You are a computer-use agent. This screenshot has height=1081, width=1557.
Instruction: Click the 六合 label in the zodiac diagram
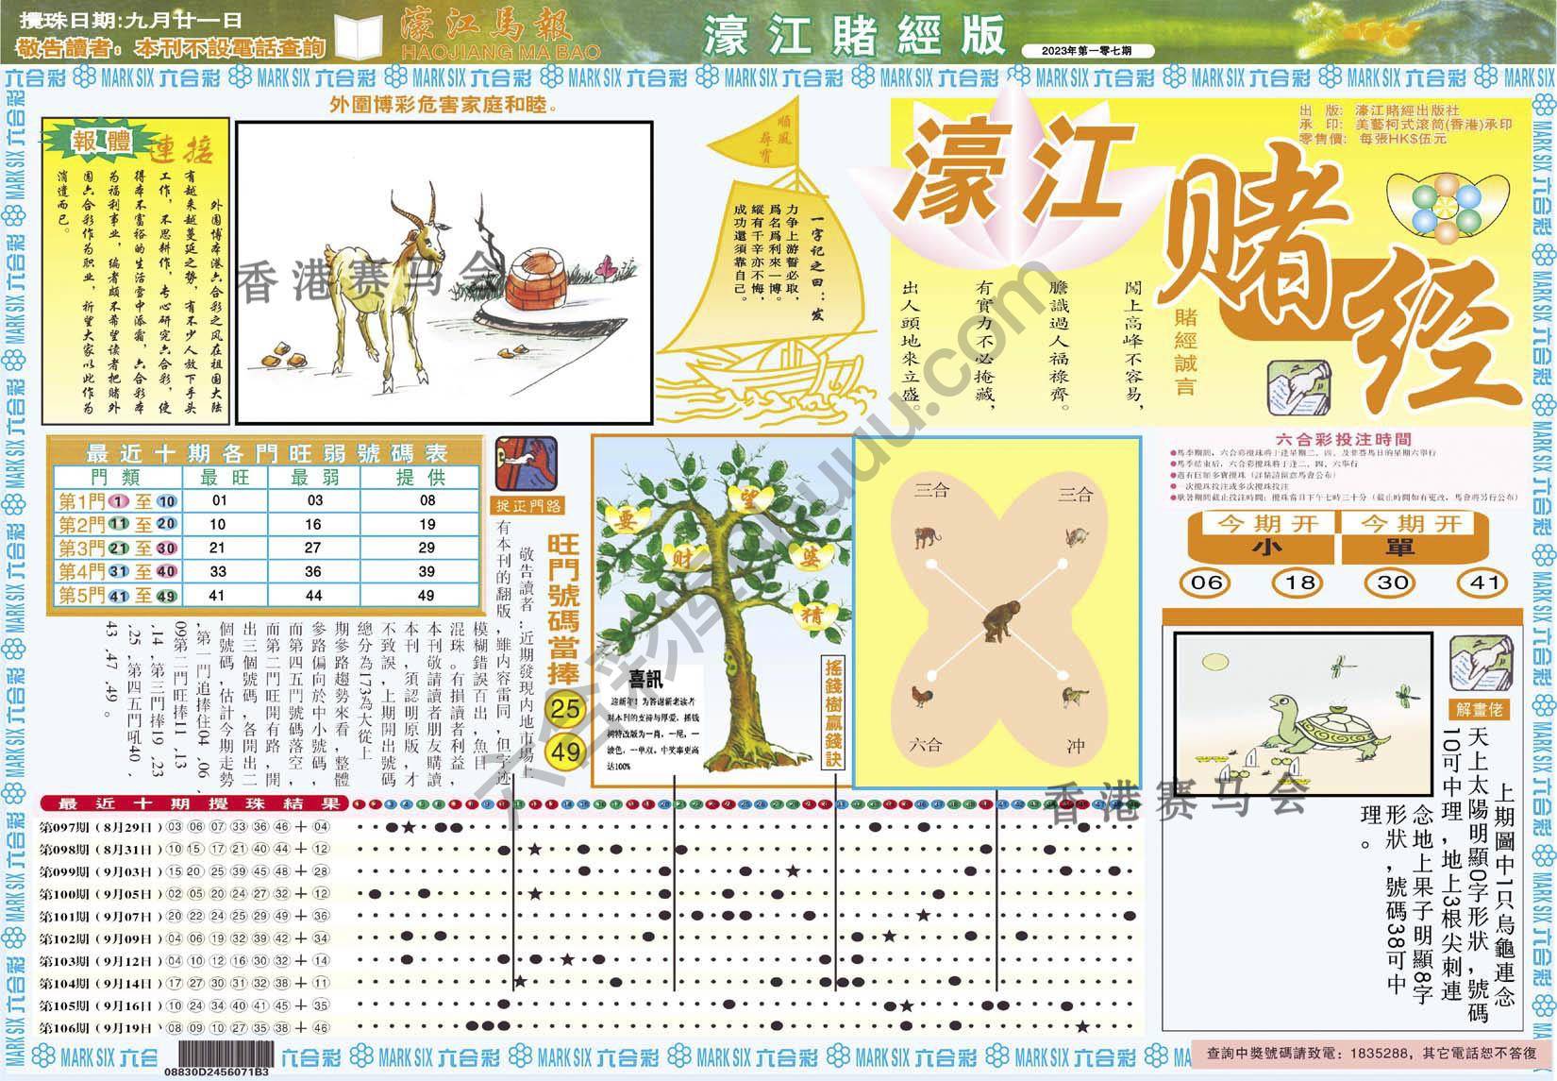pyautogui.click(x=927, y=745)
